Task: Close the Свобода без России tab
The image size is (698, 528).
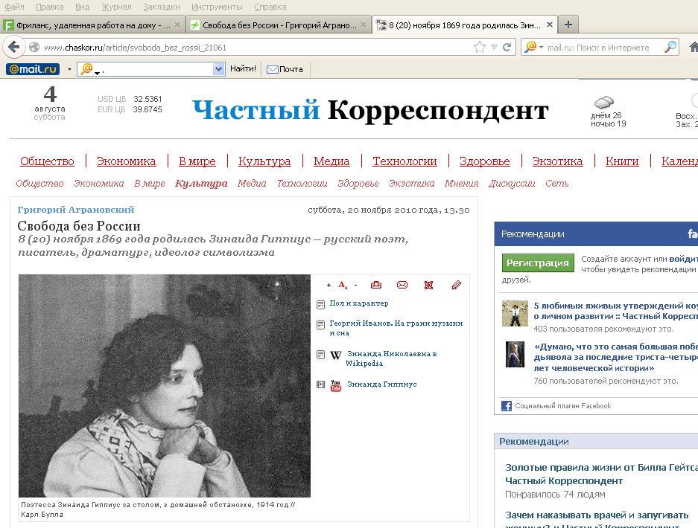Action: (x=364, y=25)
